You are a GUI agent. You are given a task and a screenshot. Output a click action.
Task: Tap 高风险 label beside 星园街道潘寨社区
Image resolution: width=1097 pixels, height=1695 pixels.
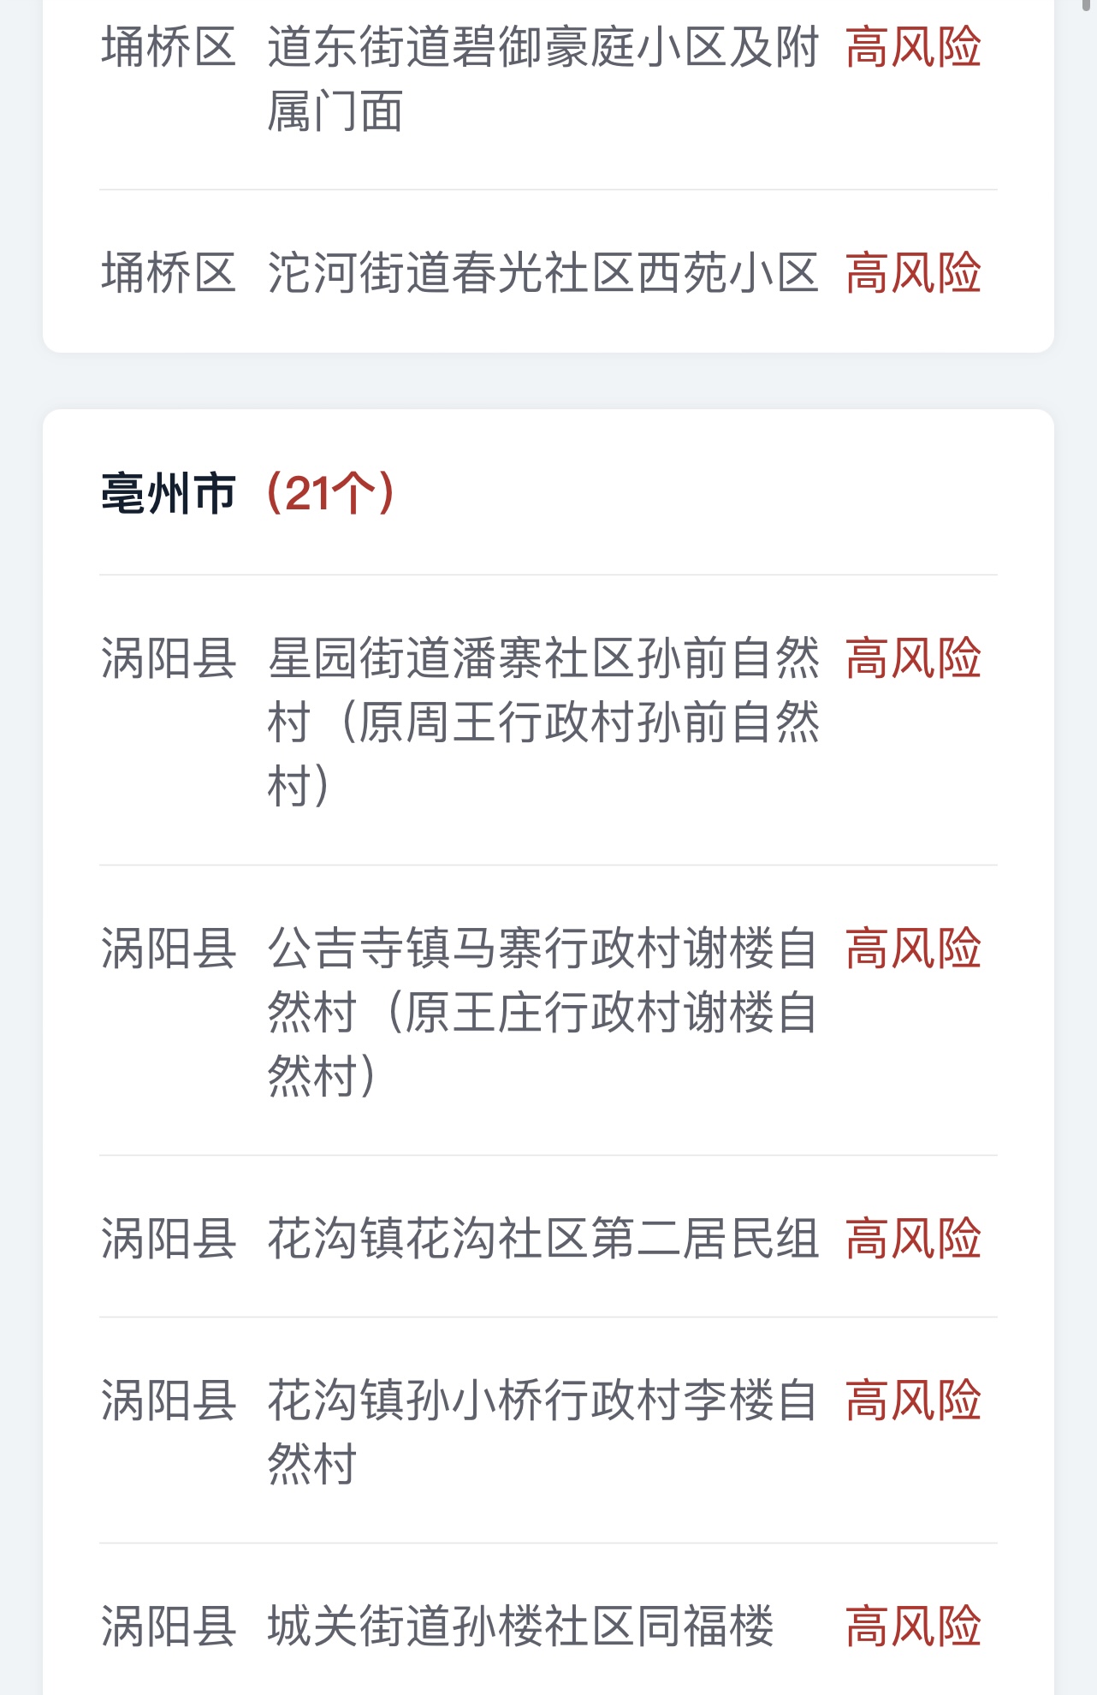[913, 657]
